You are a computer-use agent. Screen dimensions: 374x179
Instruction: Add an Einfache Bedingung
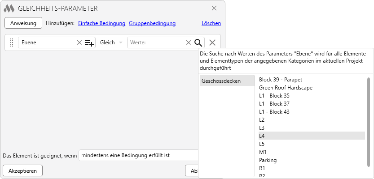[x=101, y=23]
